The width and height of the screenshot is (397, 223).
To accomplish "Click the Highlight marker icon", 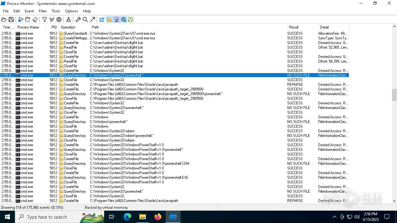I will (x=52, y=20).
